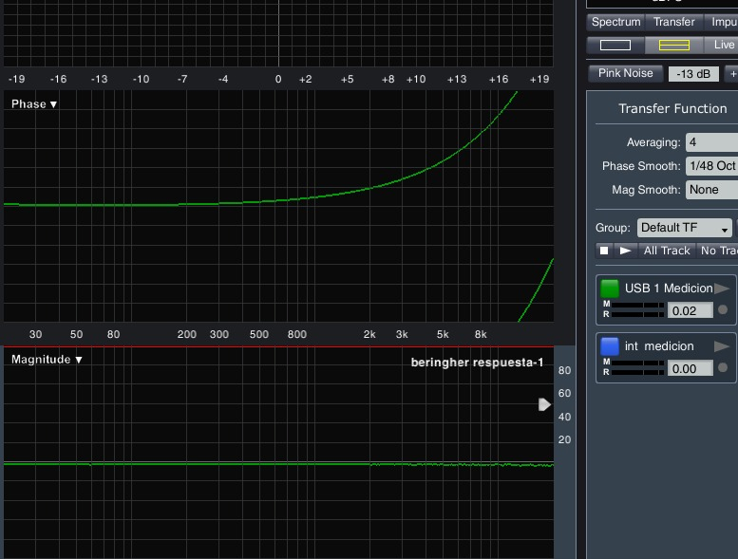Select the beringher respuesta-1 trace label
Screen dimensions: 738x559
point(477,363)
